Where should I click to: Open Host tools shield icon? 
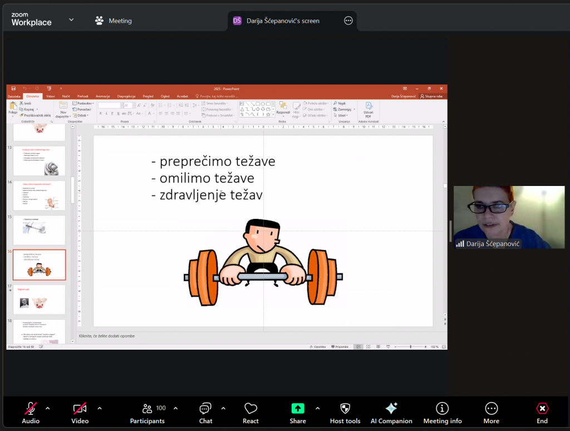345,412
